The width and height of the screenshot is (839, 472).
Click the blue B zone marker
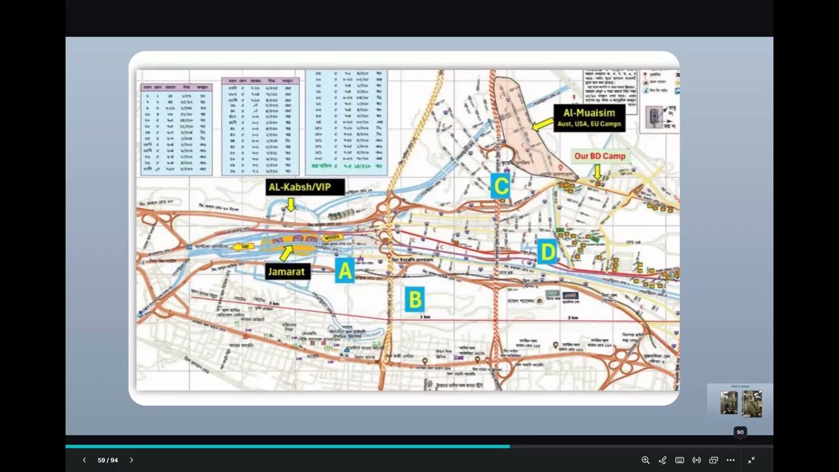pos(414,299)
